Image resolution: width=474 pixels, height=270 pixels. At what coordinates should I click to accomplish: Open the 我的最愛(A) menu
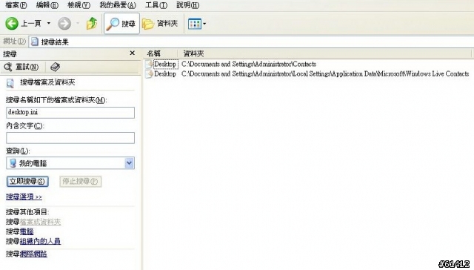pos(118,5)
